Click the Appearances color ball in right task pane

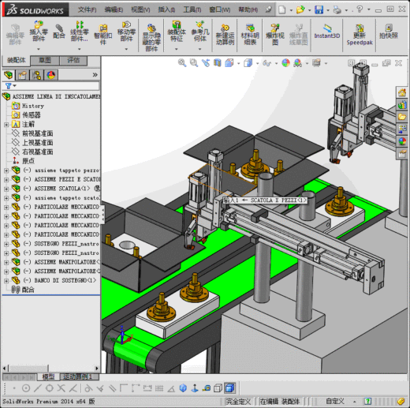pos(402,141)
